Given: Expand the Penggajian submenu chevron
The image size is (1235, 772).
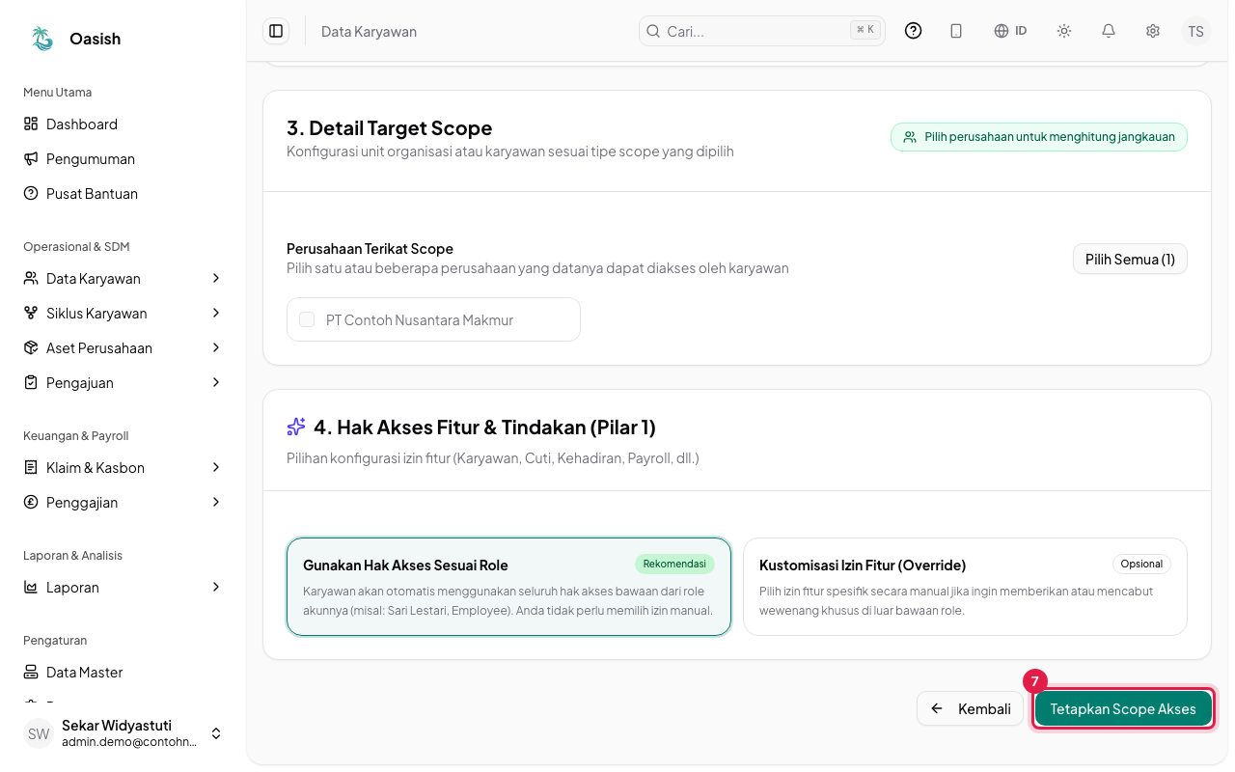Looking at the screenshot, I should tap(216, 503).
